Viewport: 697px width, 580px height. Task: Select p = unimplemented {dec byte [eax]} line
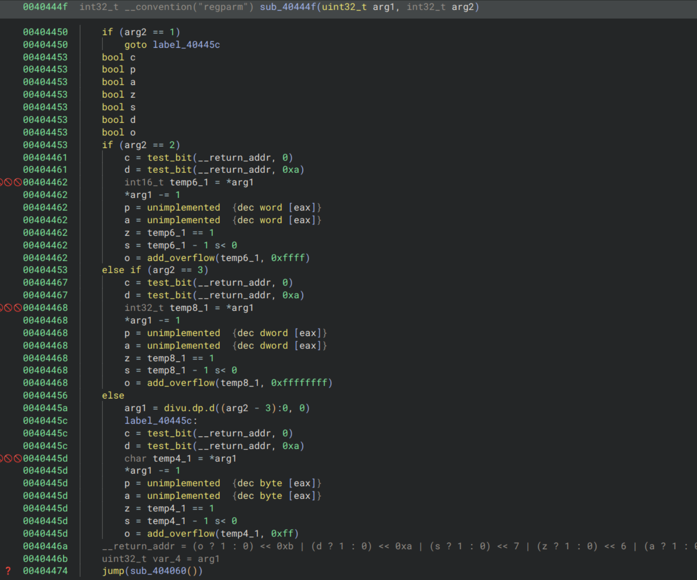(223, 483)
